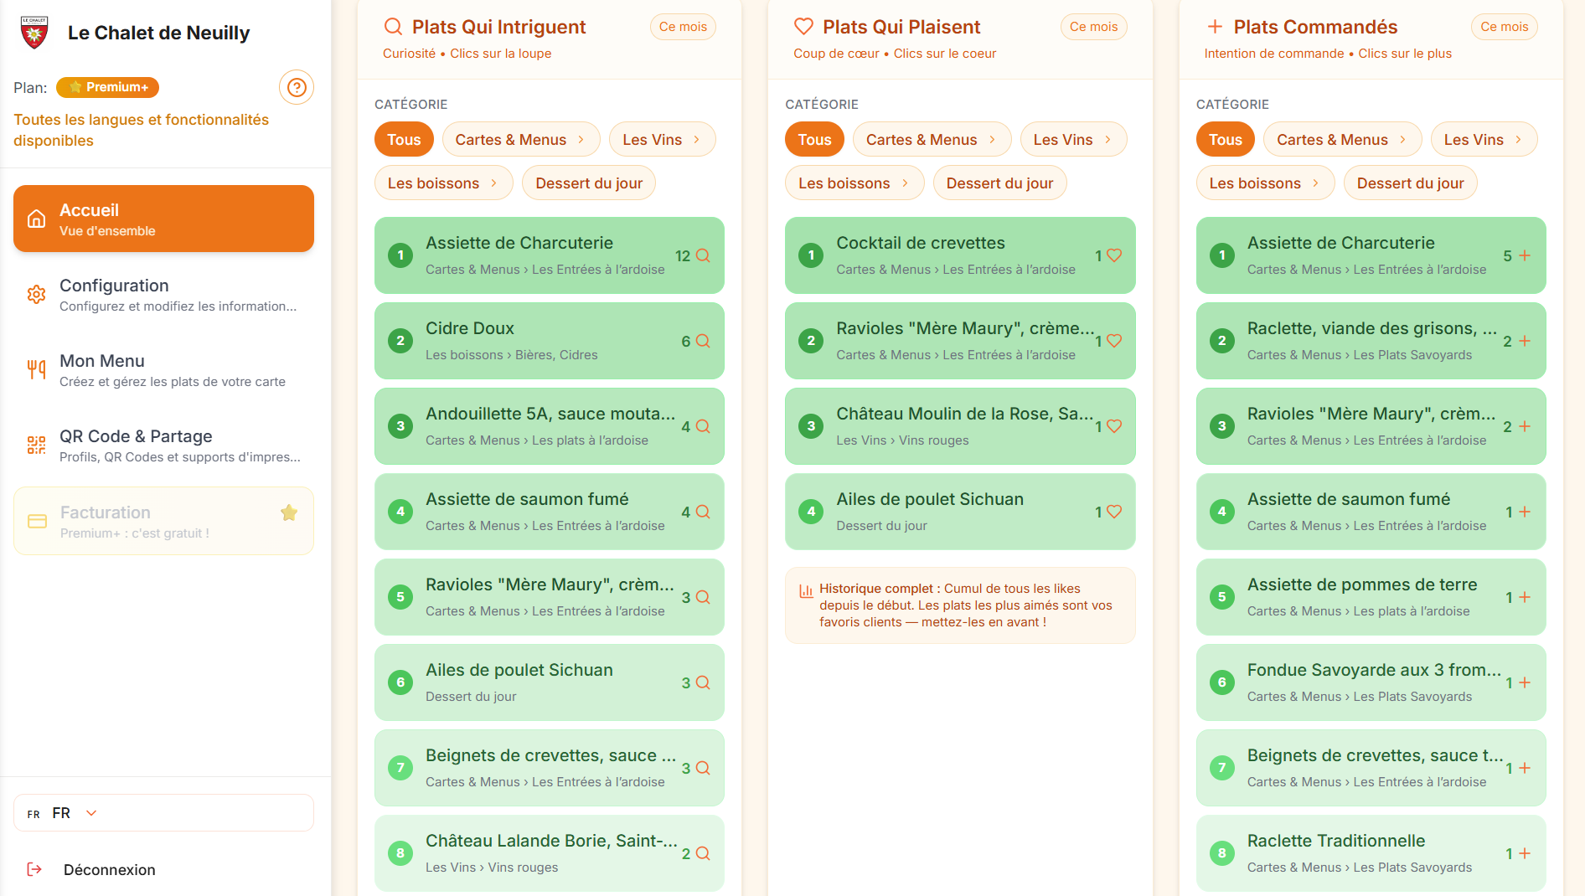1585x896 pixels.
Task: Click heart icon on Cocktail de crevettes
Action: click(1114, 255)
